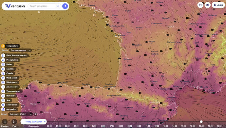
Task: Select the Humidity menu item
Action: [9, 96]
